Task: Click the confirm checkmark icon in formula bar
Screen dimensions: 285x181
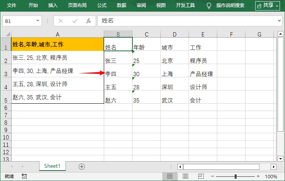Action: pos(75,21)
